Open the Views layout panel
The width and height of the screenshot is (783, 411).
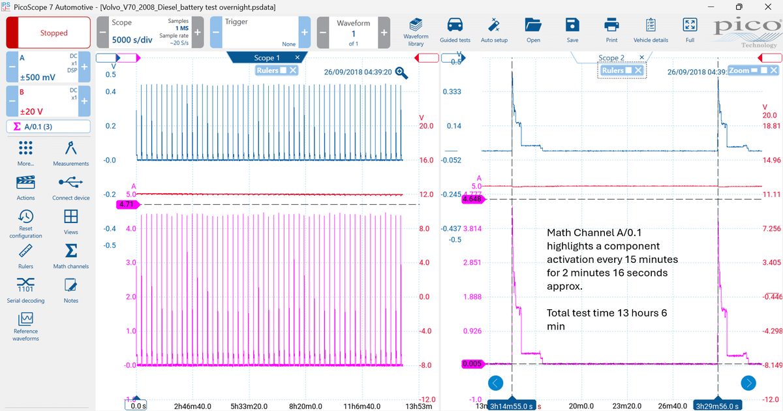tap(71, 222)
